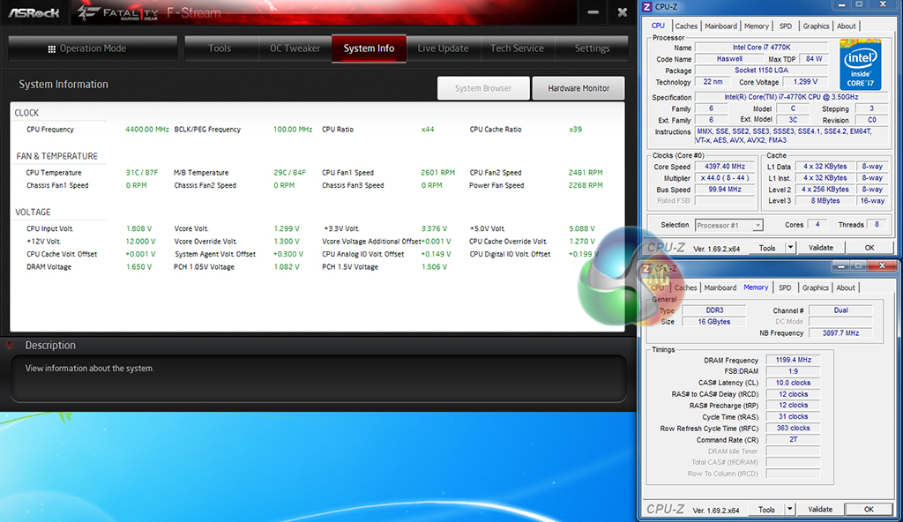Open SPD tab in bottom CPU-Z window
903x522 pixels.
tap(785, 287)
